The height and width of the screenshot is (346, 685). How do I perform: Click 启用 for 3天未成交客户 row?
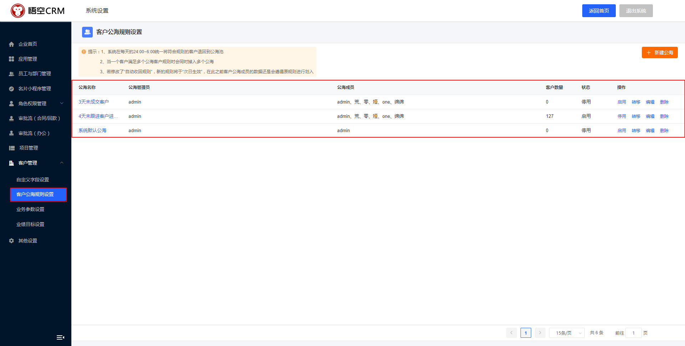click(x=621, y=102)
